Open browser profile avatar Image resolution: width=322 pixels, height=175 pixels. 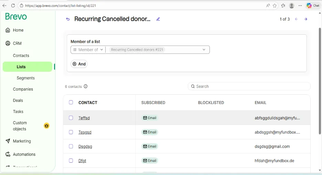(291, 6)
